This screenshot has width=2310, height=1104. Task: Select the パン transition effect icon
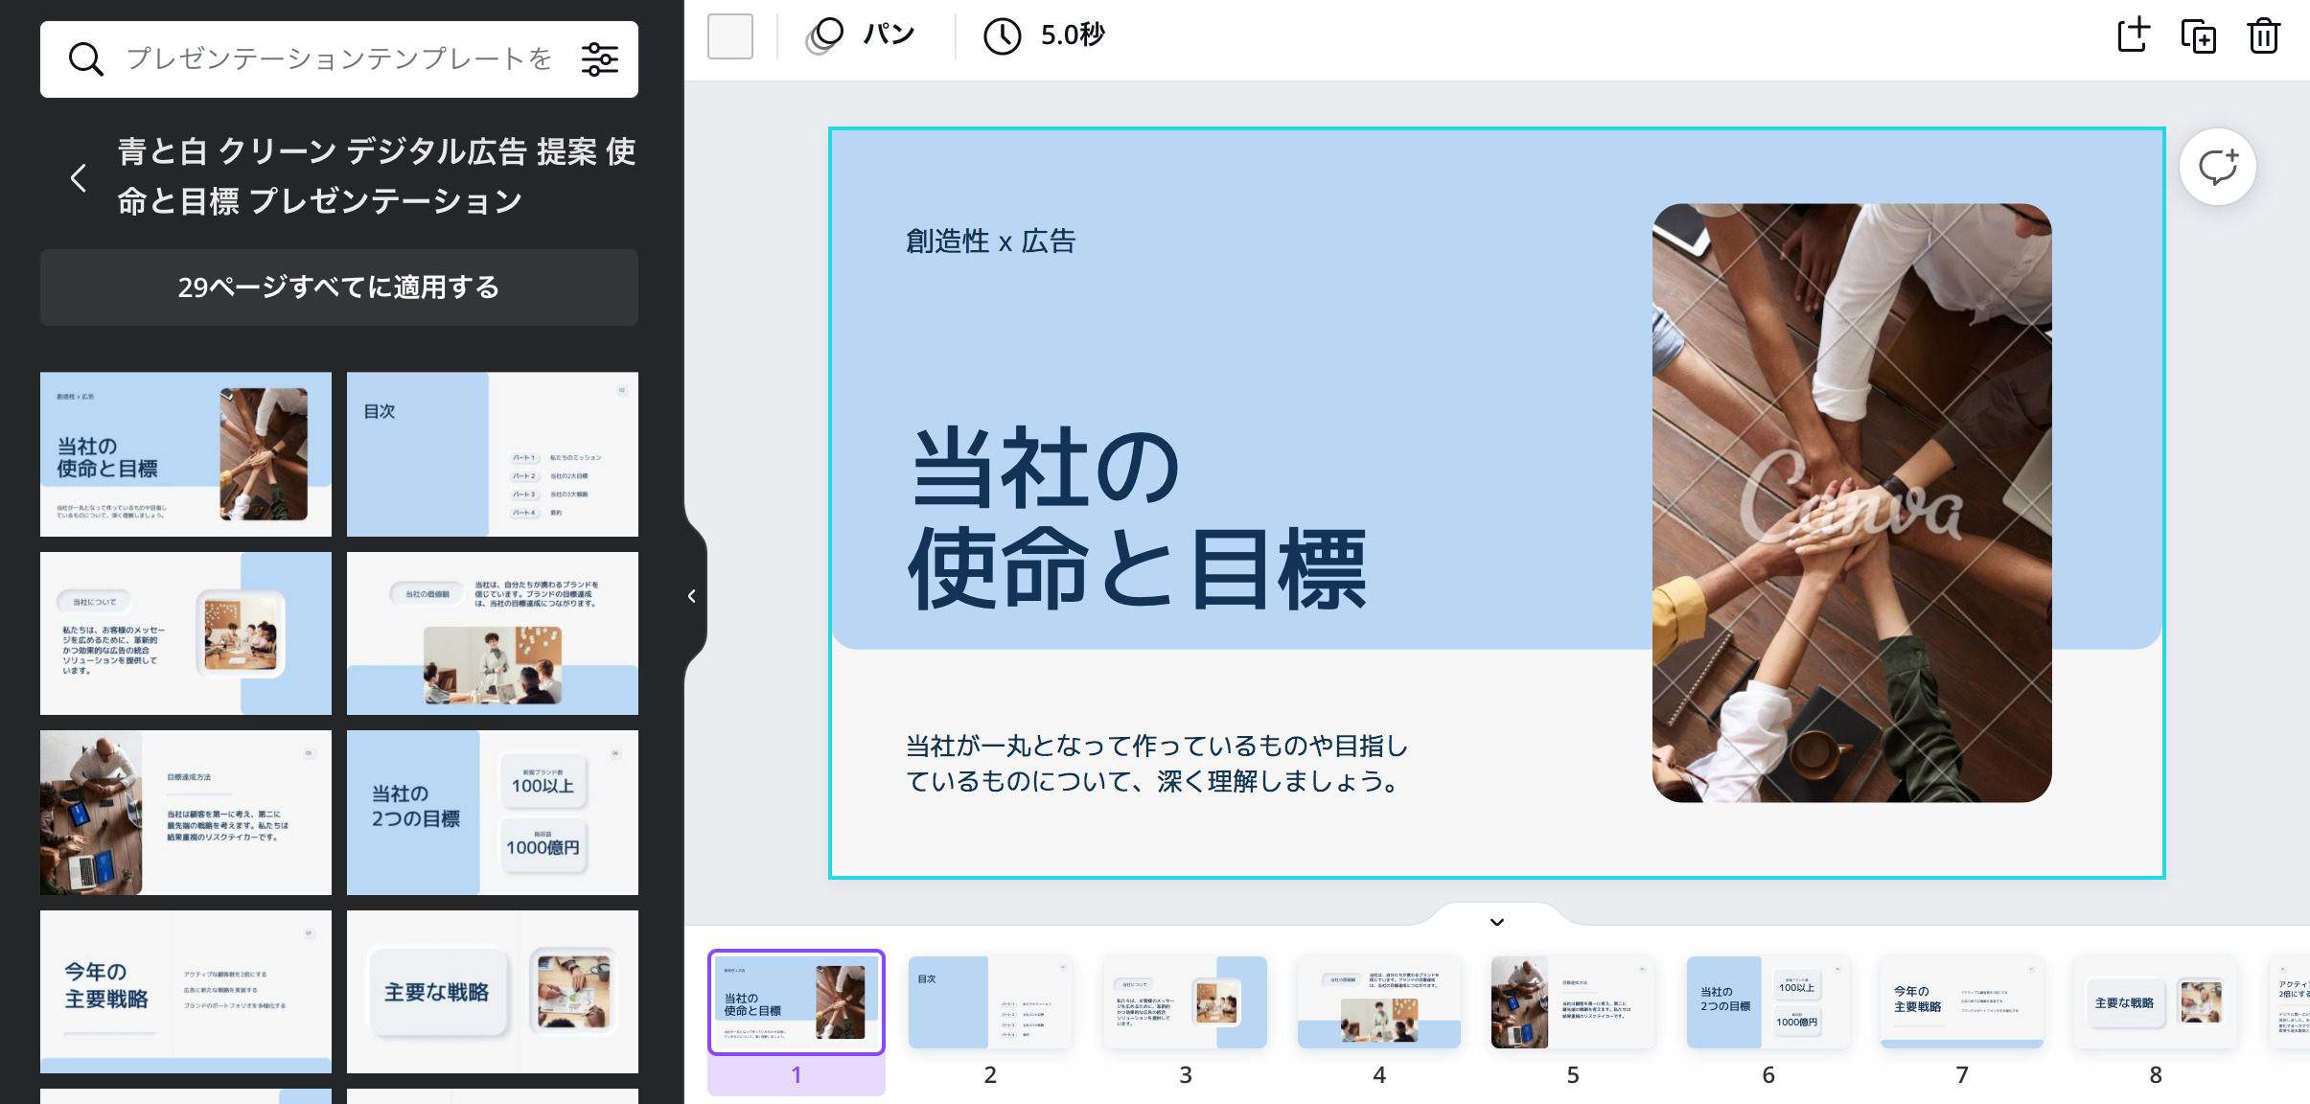click(x=824, y=34)
